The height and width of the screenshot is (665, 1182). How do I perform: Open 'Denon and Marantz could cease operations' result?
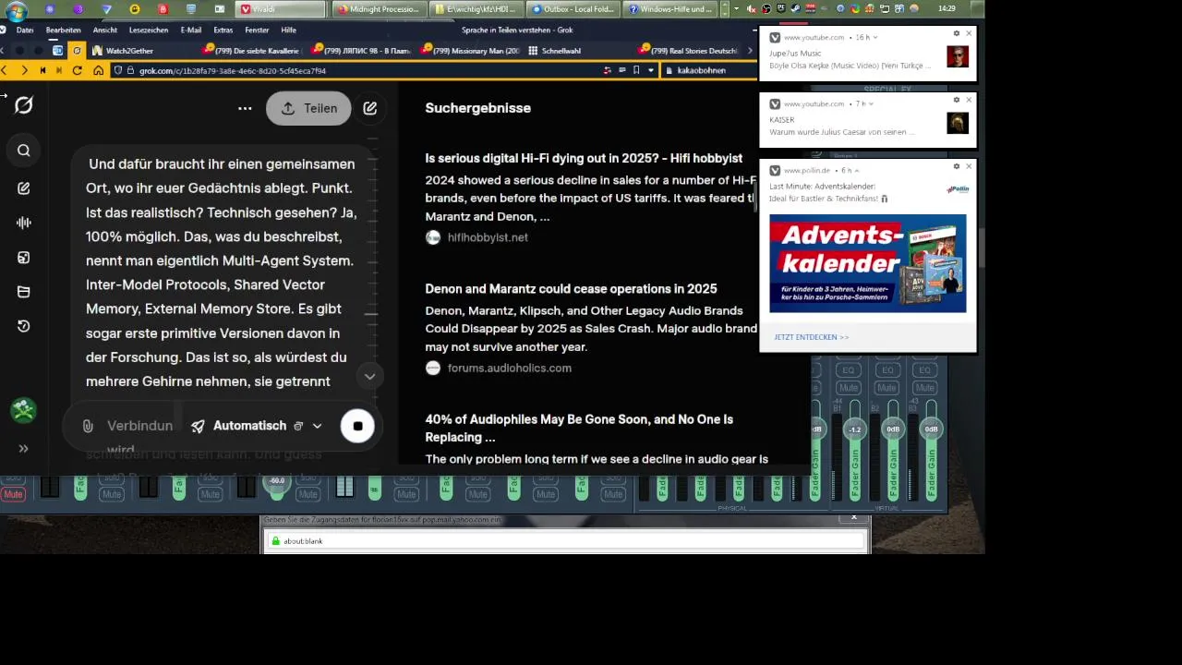tap(571, 289)
